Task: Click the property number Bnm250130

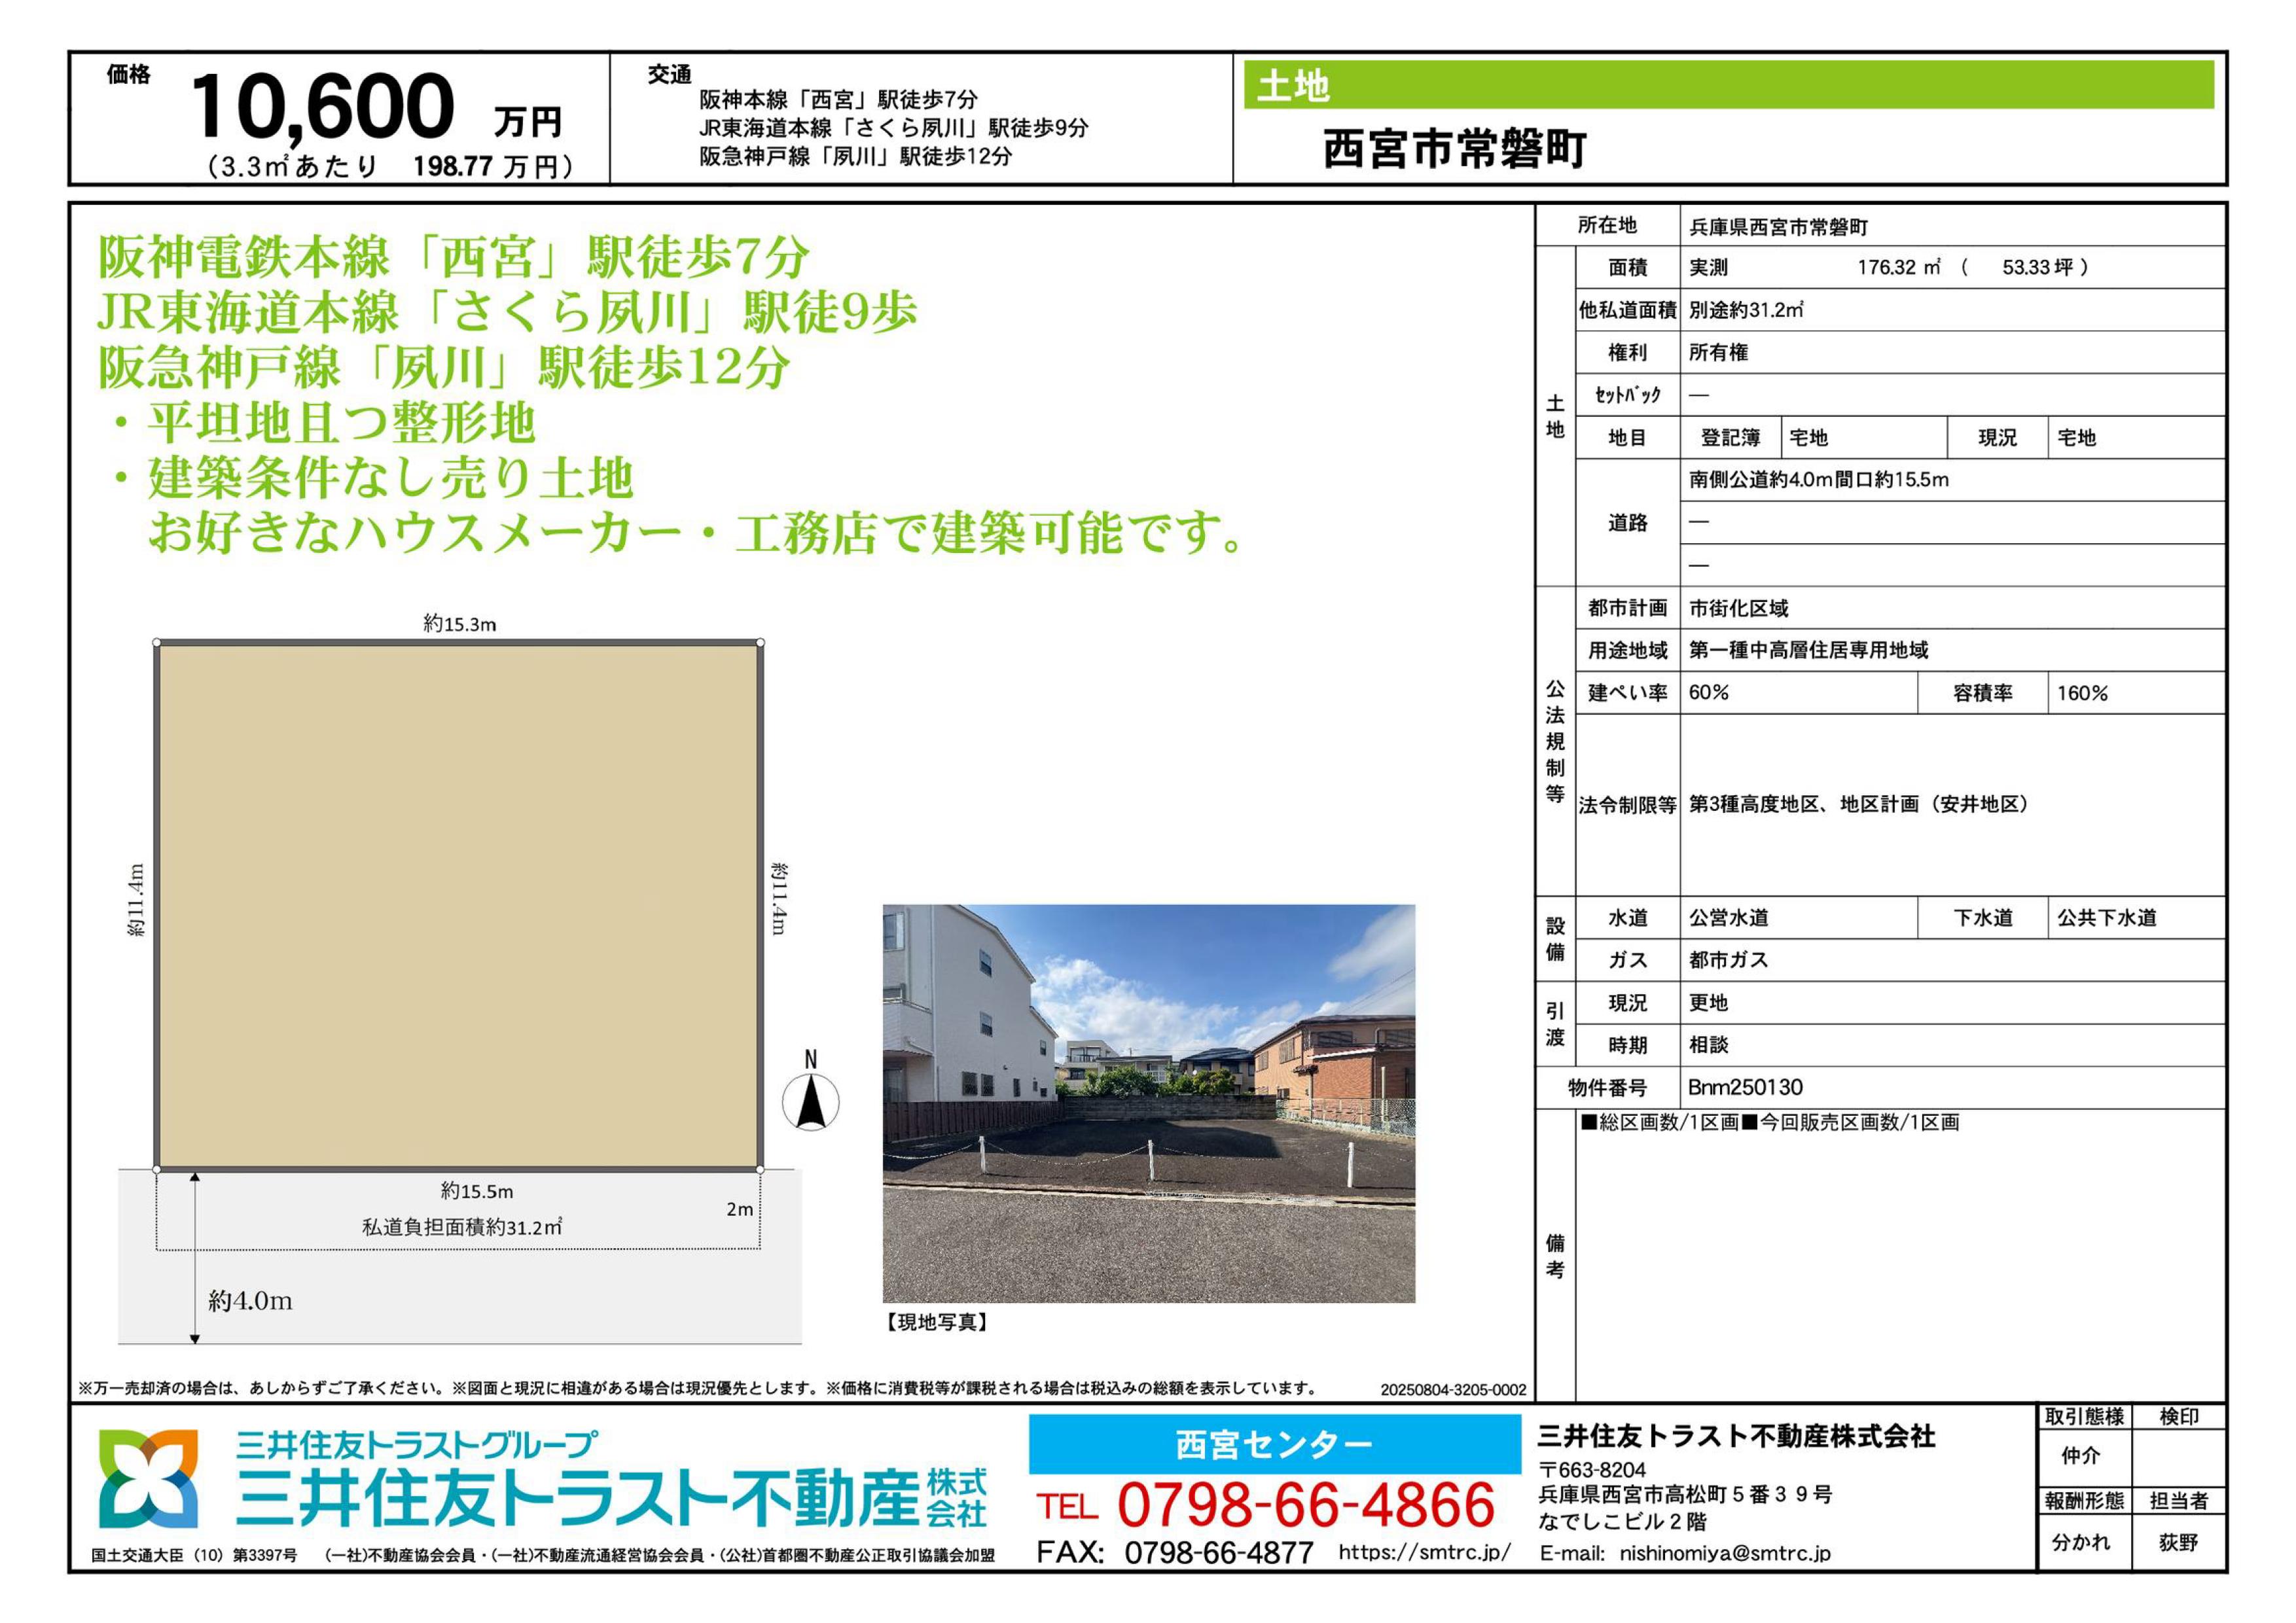Action: (x=1745, y=1087)
